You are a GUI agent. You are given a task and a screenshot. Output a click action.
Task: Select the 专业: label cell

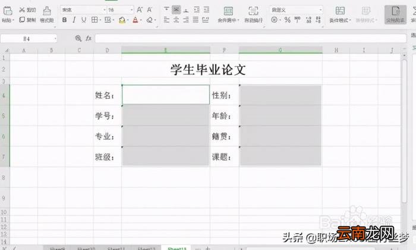[x=108, y=136]
